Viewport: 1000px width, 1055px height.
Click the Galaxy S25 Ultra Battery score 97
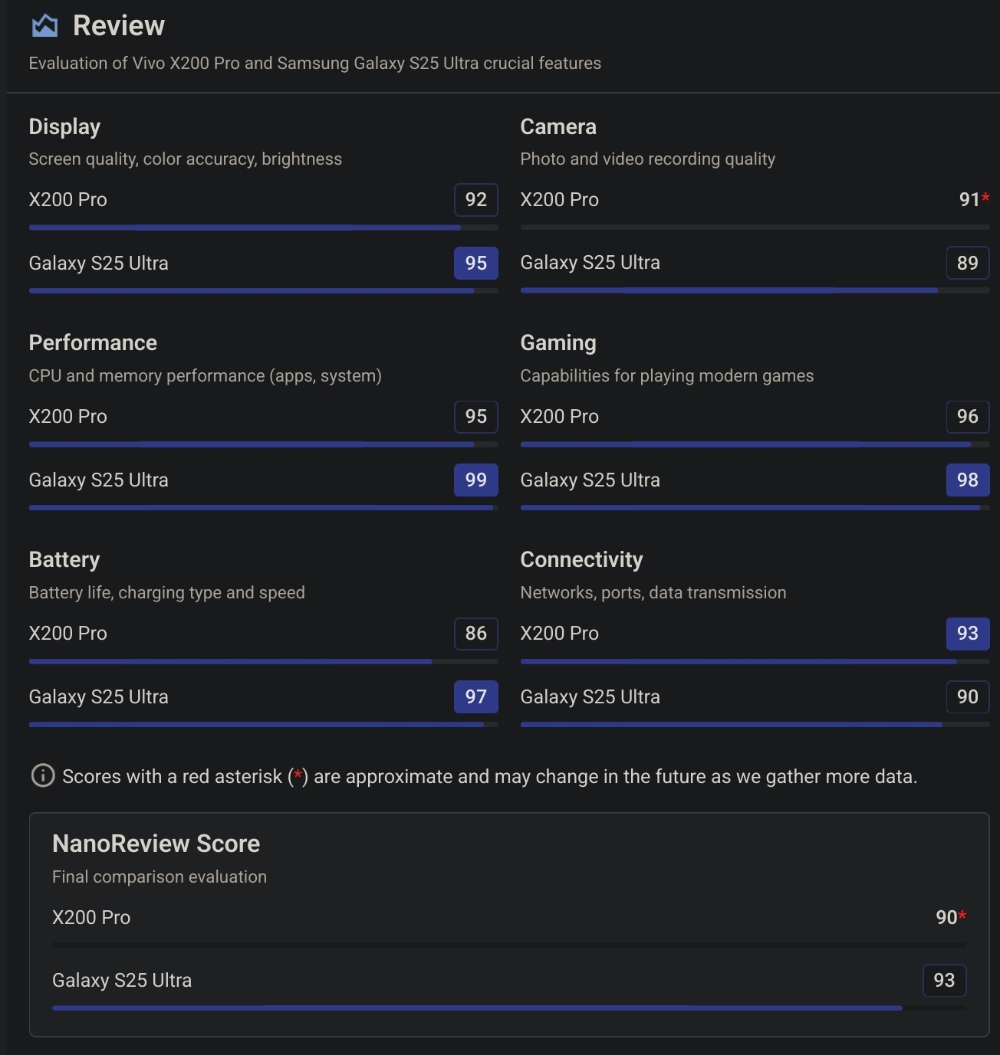click(x=475, y=697)
